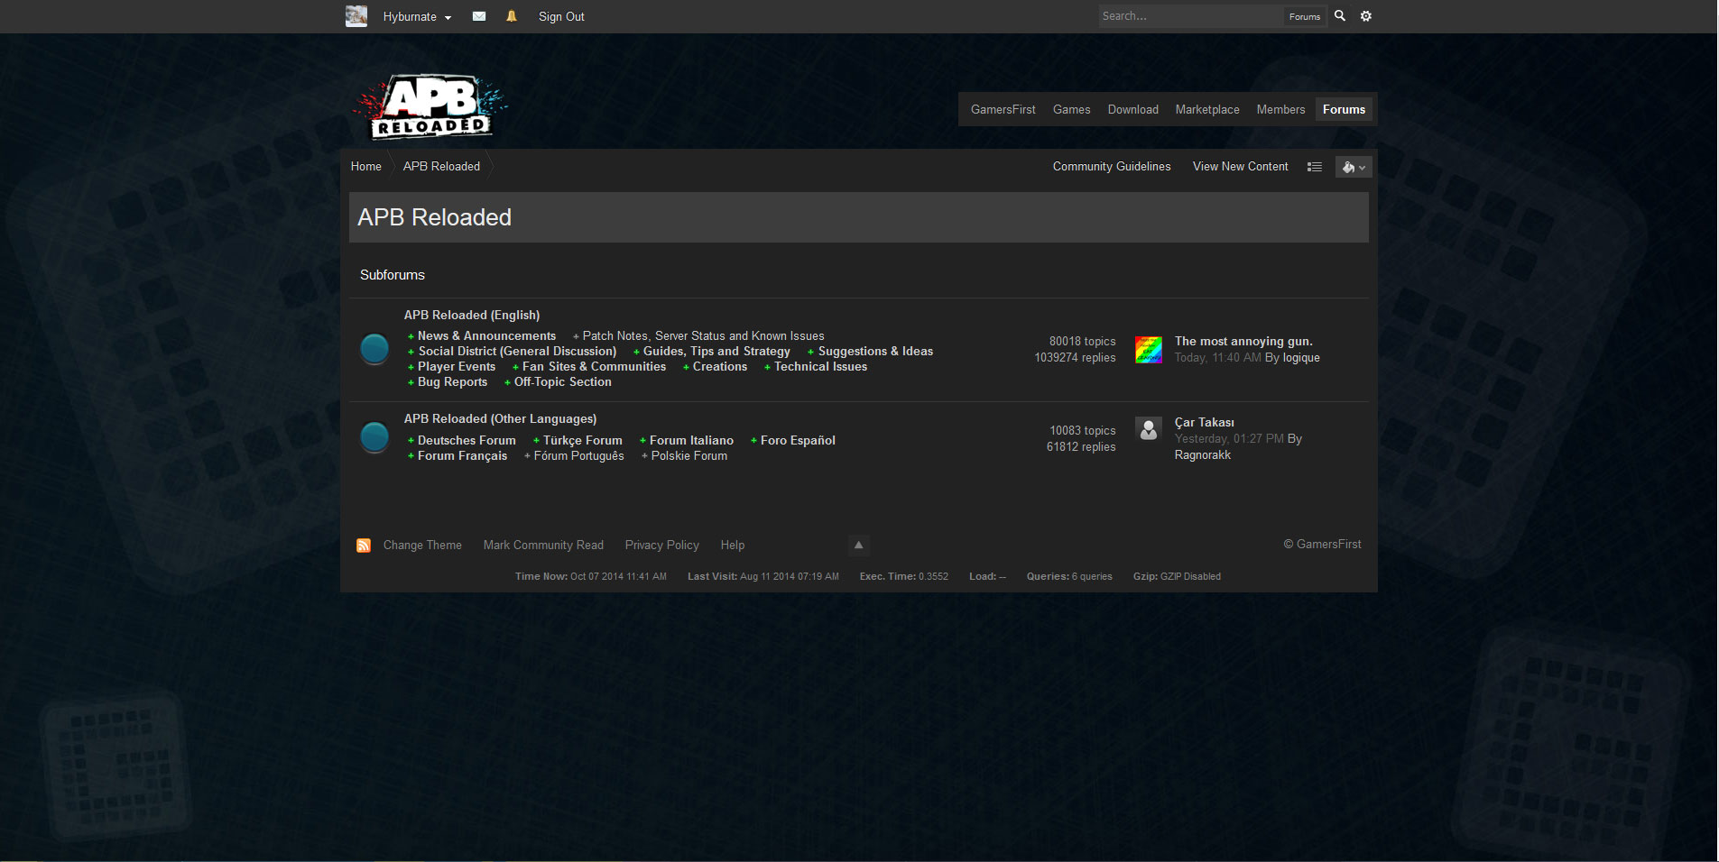Click the Sign Out link
1719x862 pixels.
(x=561, y=17)
